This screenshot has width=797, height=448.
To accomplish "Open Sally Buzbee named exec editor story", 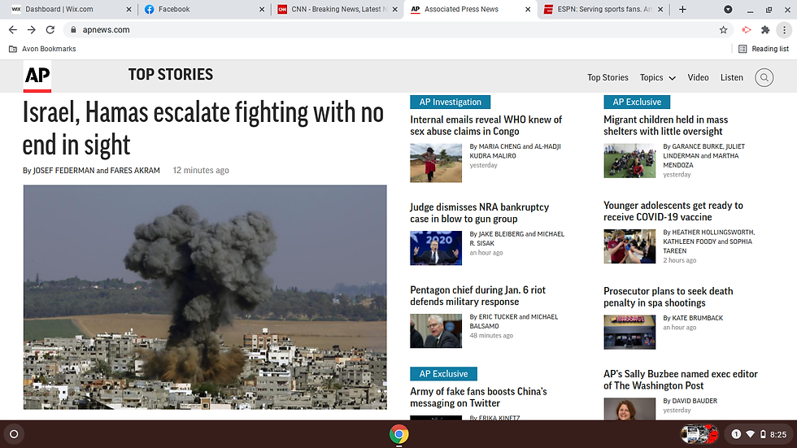I will [x=681, y=380].
